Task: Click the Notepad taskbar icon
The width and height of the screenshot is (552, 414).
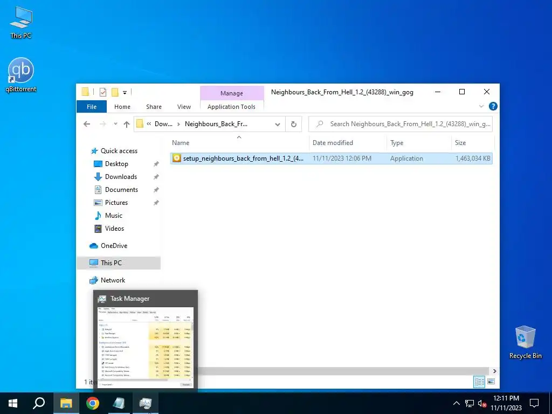Action: 119,403
